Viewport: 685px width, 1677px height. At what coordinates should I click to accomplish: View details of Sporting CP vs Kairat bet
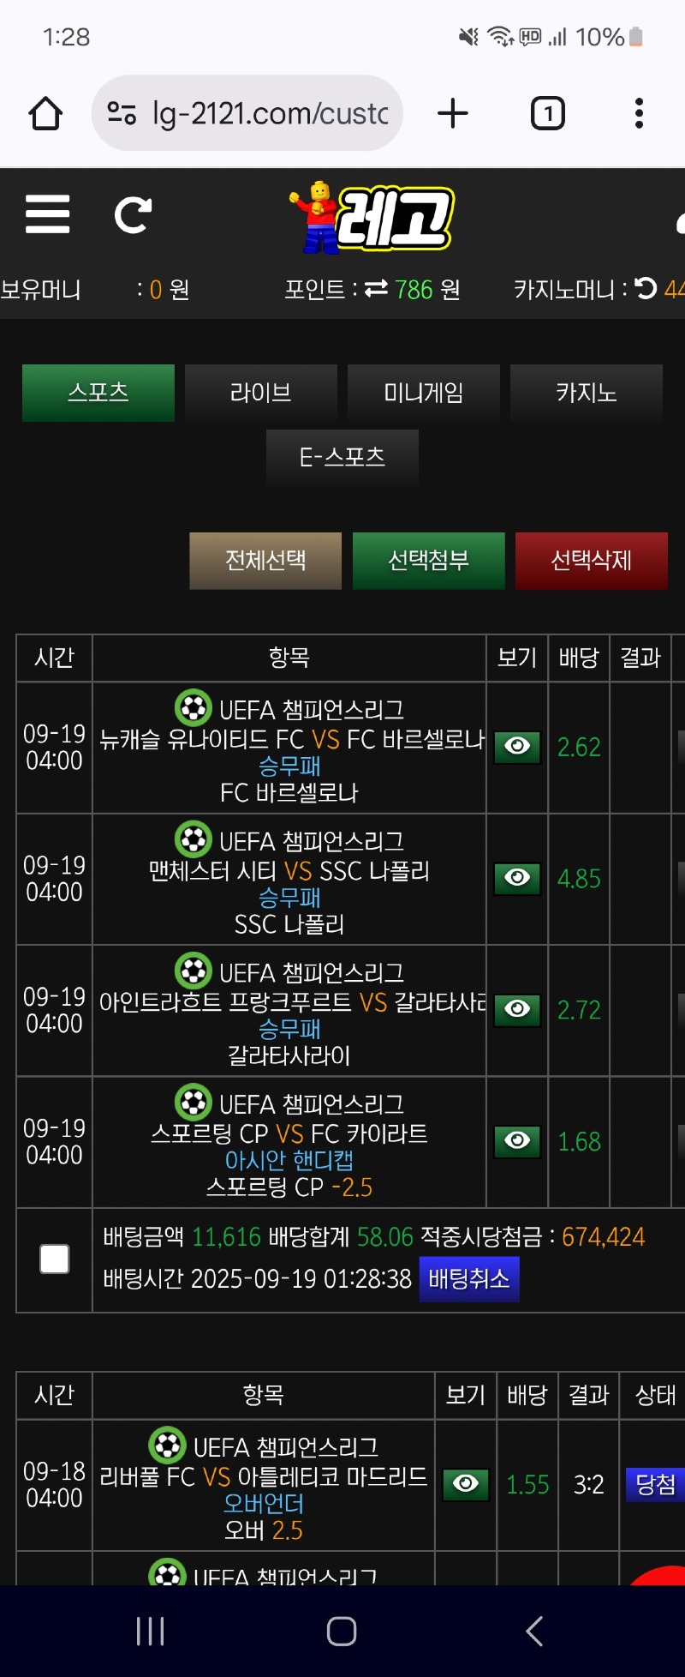pos(517,1141)
